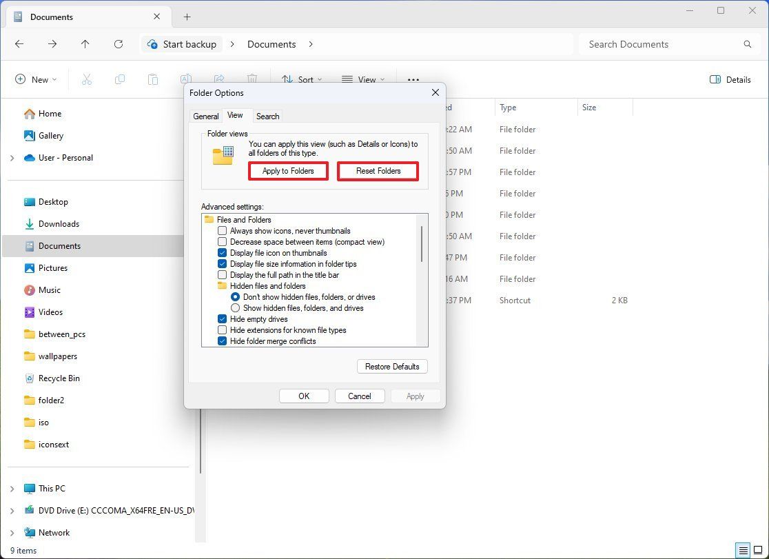
Task: Click the Paste toolbar icon
Action: click(x=152, y=79)
